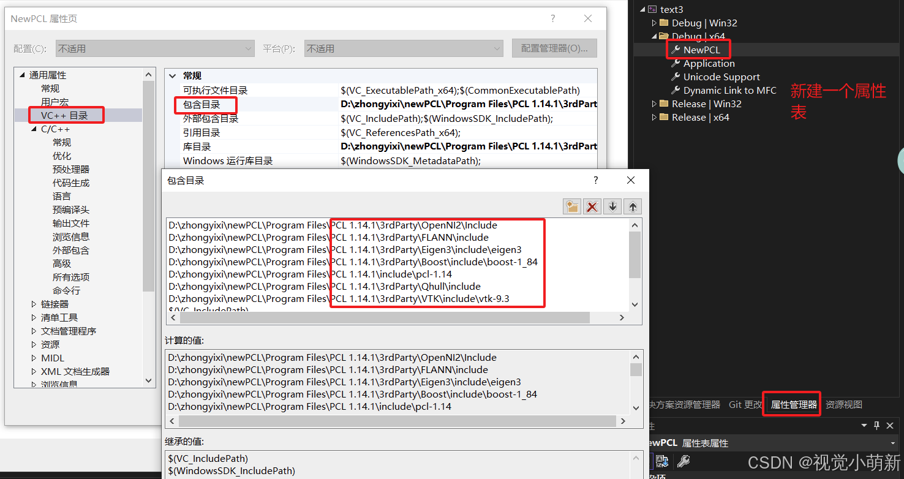The image size is (904, 479).
Task: Select 预编译头 in the left navigation
Action: point(70,209)
